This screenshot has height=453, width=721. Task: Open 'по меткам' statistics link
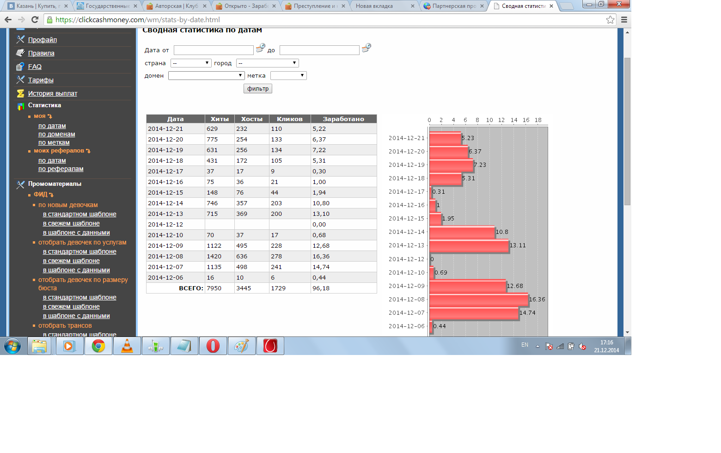[54, 142]
